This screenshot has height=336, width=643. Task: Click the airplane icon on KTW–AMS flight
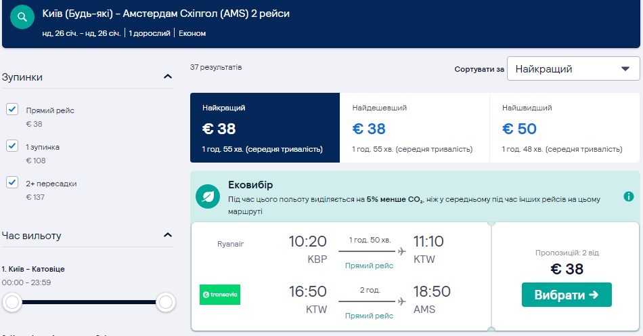tap(402, 301)
